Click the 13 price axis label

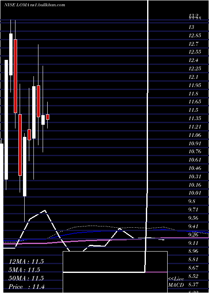[191, 27]
